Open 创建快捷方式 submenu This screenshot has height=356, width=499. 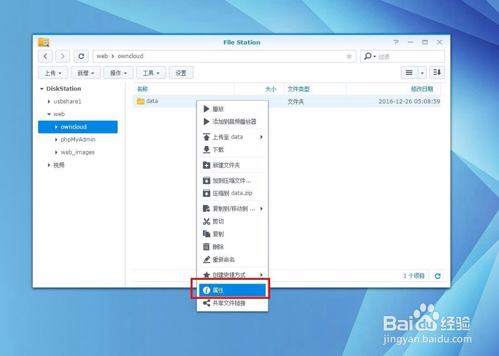(233, 275)
